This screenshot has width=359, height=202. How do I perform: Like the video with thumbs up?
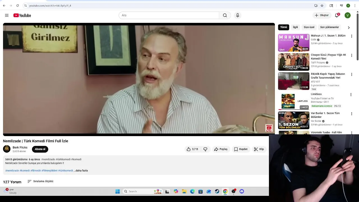coord(192,149)
